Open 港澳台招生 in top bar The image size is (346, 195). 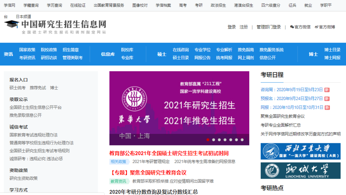[243, 5]
